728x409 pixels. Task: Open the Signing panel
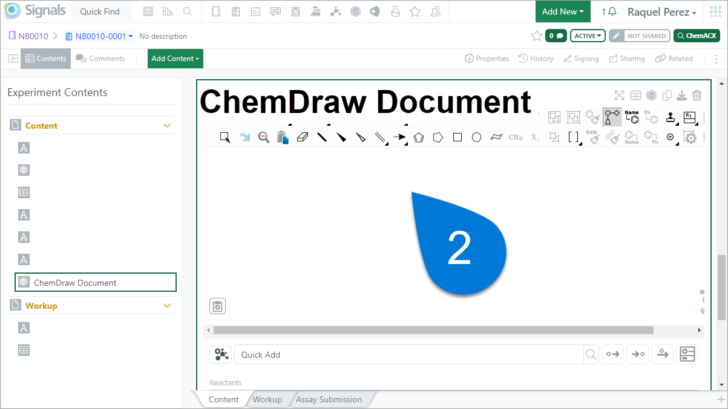point(581,59)
